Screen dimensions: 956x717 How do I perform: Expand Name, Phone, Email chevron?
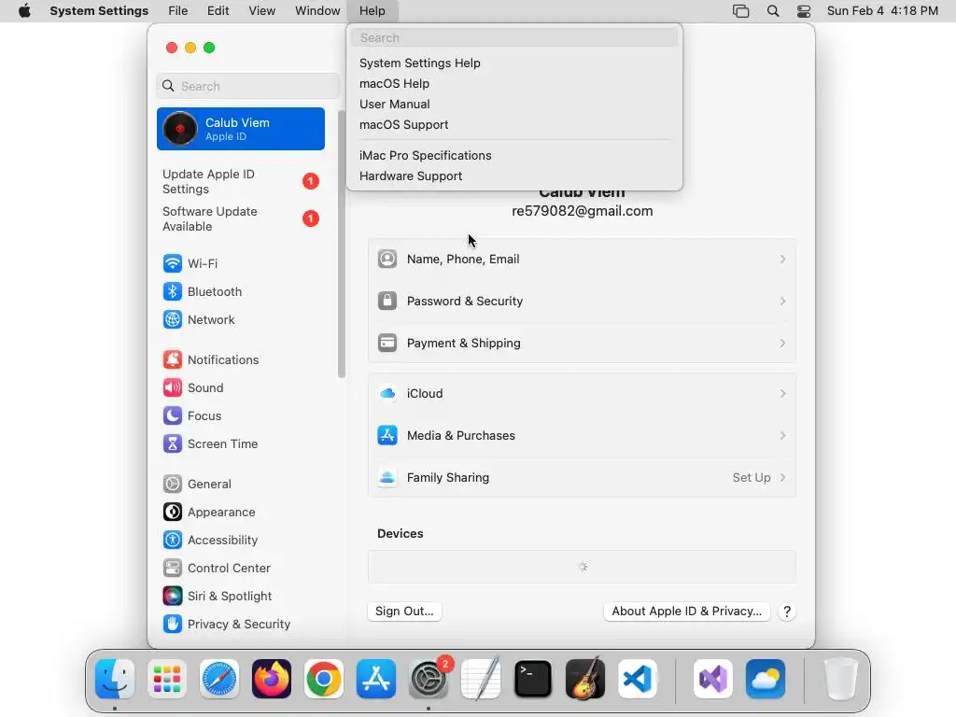click(782, 260)
